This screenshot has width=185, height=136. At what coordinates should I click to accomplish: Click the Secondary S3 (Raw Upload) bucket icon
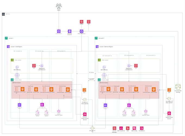tap(169, 99)
